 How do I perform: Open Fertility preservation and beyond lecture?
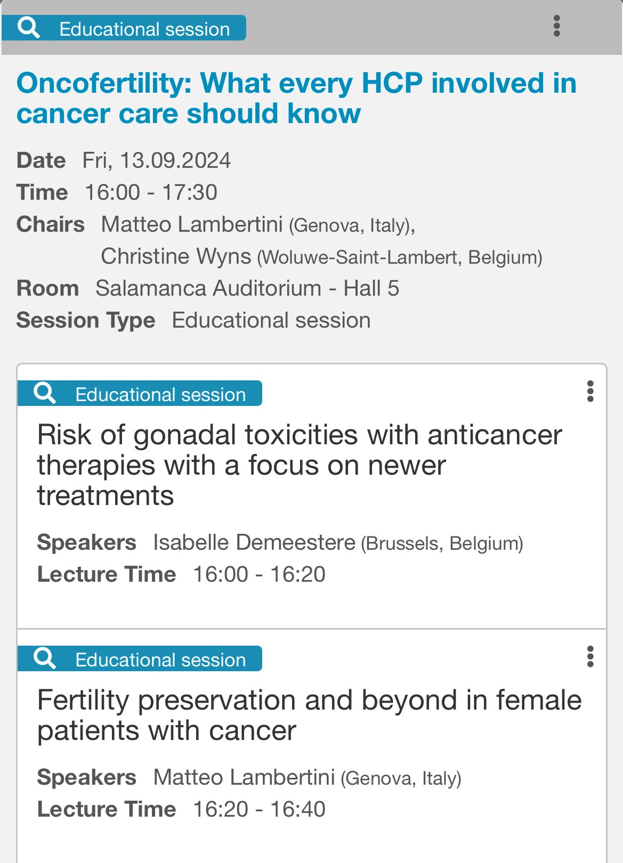click(x=309, y=715)
